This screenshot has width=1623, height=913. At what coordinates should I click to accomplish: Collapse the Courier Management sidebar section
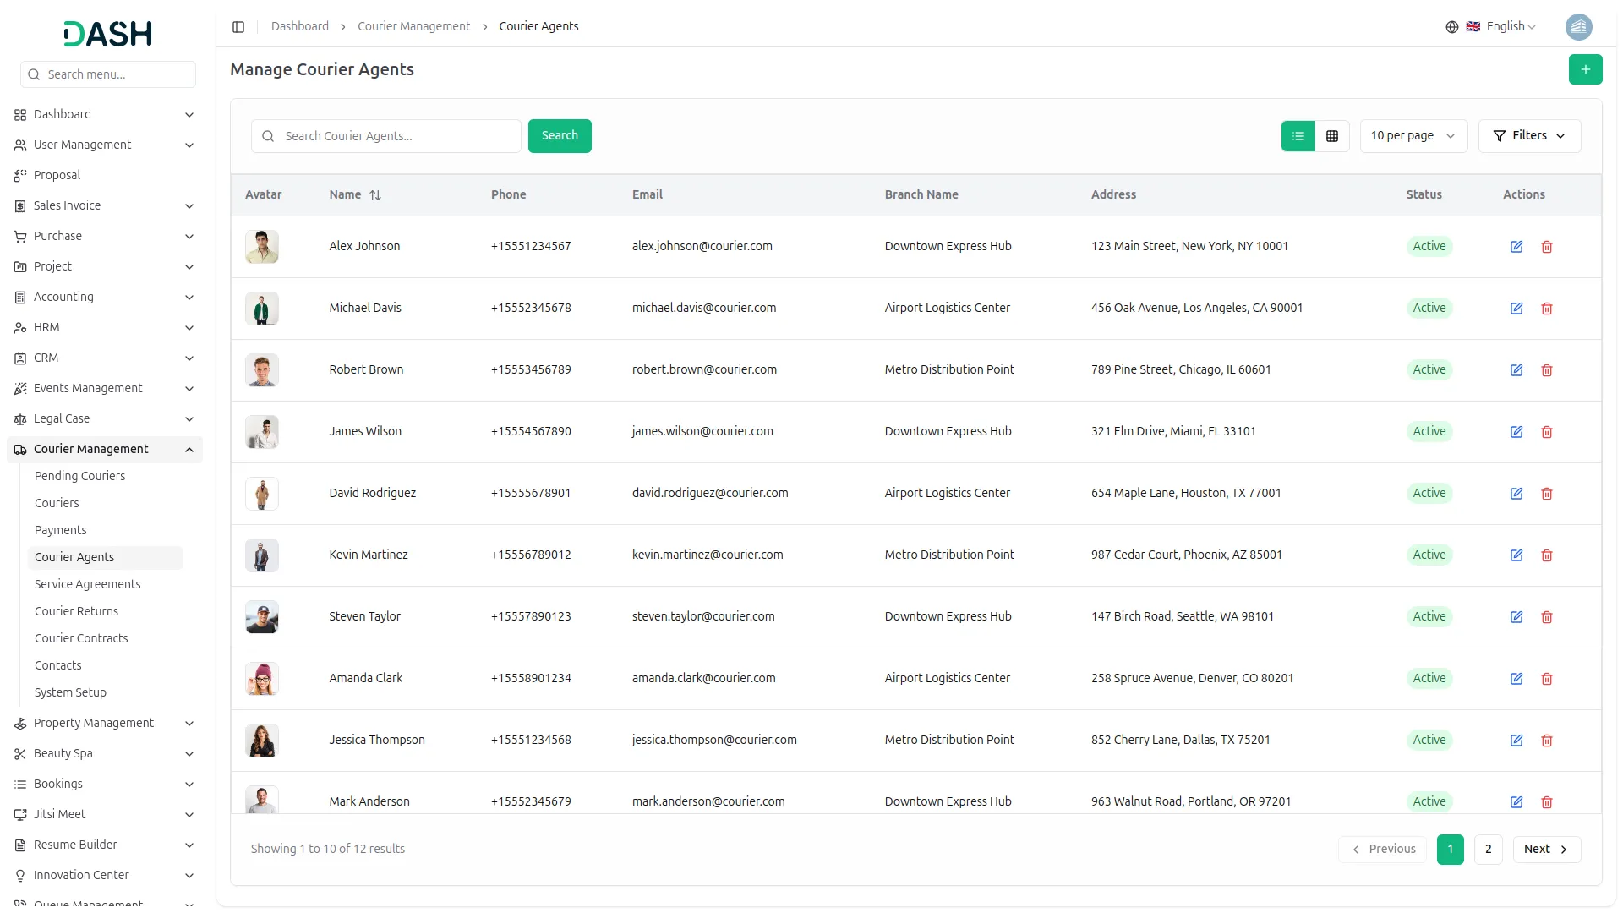pos(189,450)
